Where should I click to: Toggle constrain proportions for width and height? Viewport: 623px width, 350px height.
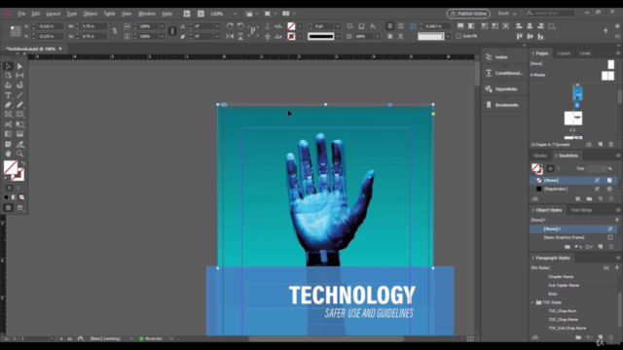click(x=115, y=31)
